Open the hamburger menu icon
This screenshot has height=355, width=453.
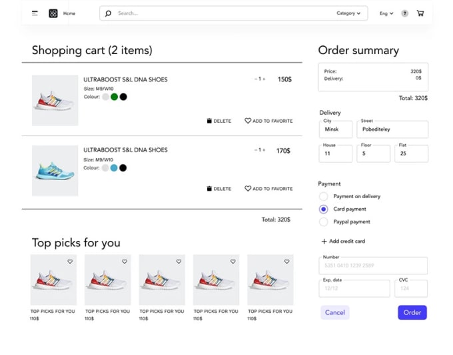click(35, 13)
